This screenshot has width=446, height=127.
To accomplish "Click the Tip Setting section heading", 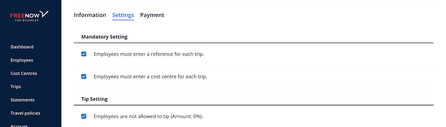I will click(x=94, y=99).
